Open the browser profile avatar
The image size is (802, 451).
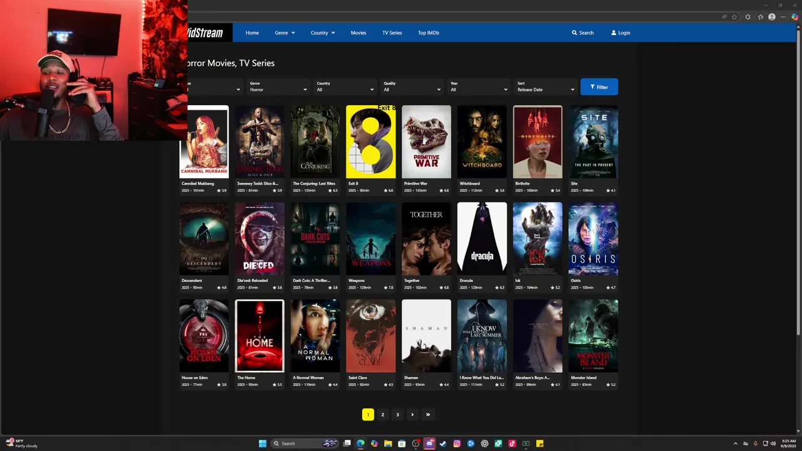click(x=772, y=17)
